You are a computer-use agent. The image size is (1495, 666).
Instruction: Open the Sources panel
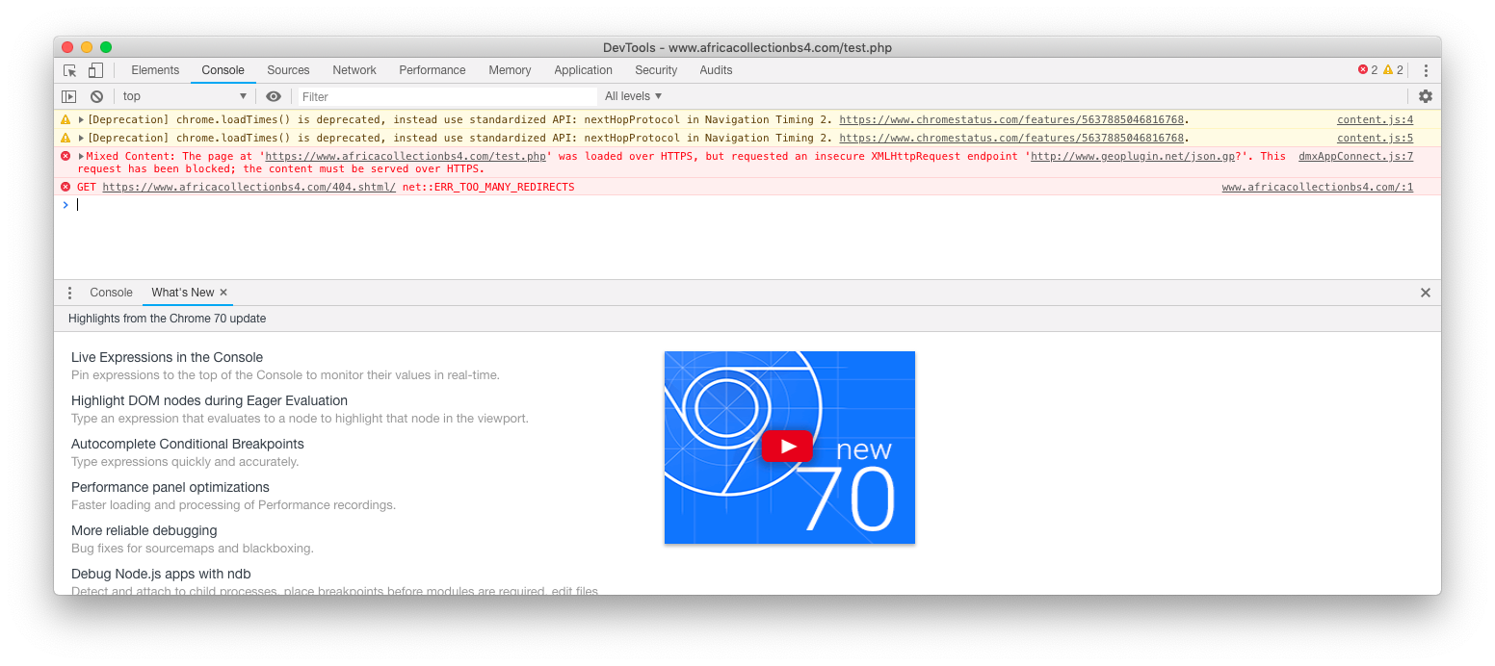(288, 70)
